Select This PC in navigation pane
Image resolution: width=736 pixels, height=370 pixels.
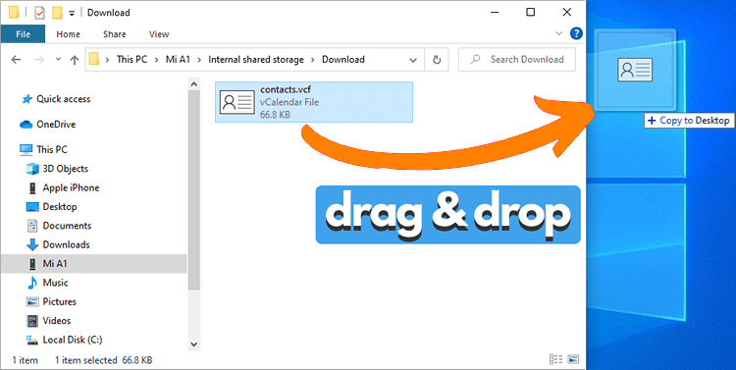[52, 150]
